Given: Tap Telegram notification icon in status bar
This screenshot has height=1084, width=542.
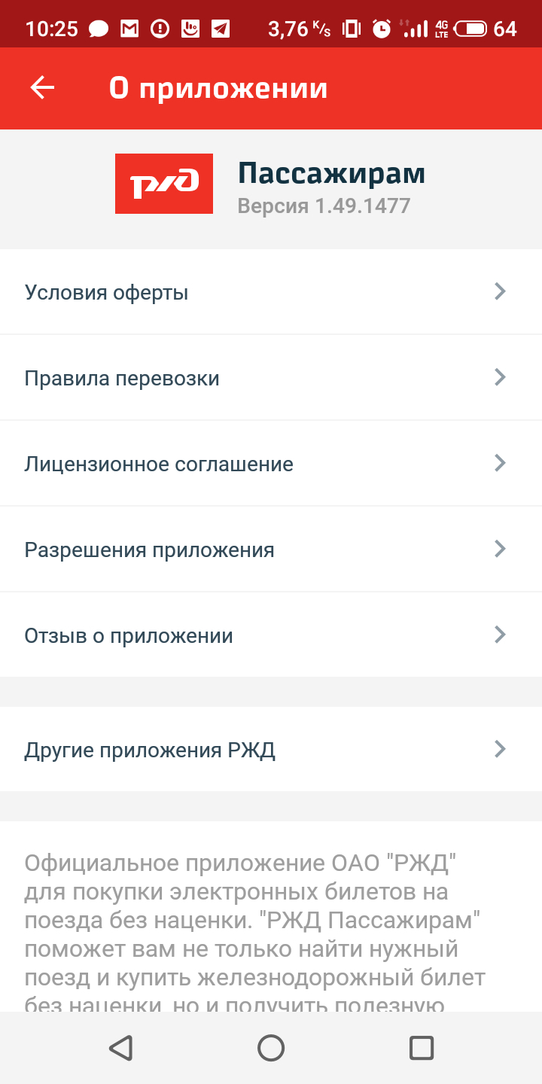Looking at the screenshot, I should coord(220,29).
